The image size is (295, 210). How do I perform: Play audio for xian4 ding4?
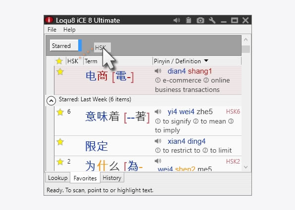(158, 141)
